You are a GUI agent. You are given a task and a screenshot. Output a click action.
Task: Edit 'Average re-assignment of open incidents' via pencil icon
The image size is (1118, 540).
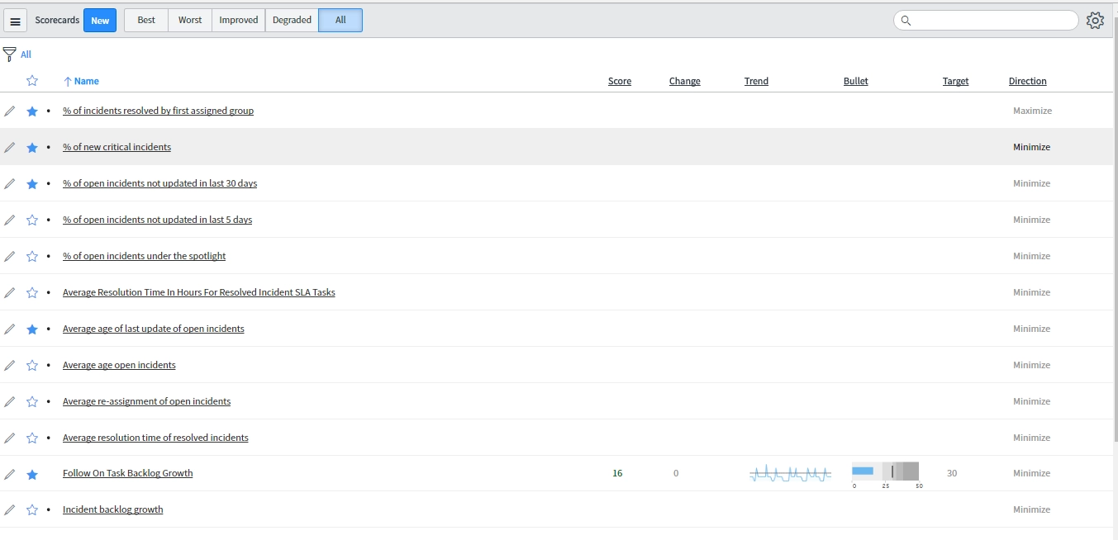click(10, 401)
